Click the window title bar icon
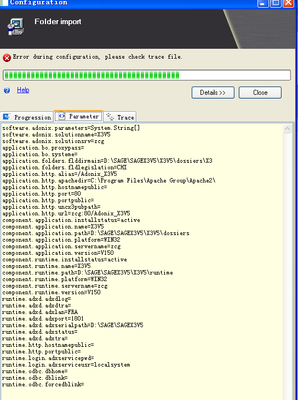The image size is (298, 400). 4,3
